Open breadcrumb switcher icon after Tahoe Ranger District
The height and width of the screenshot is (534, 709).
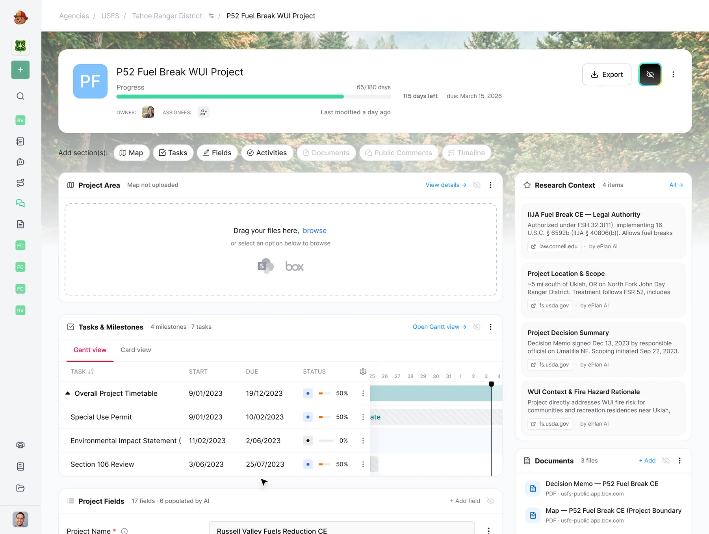(211, 16)
